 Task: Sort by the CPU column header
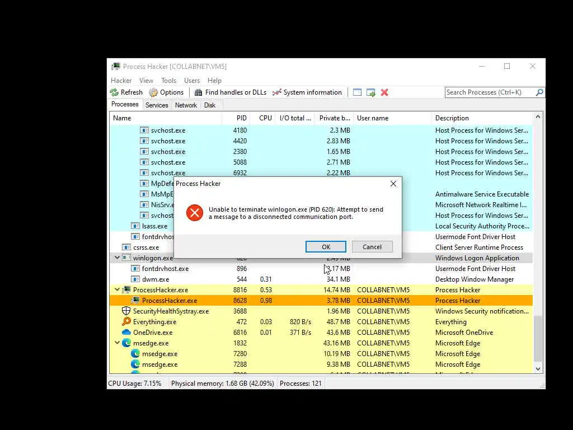coord(262,118)
